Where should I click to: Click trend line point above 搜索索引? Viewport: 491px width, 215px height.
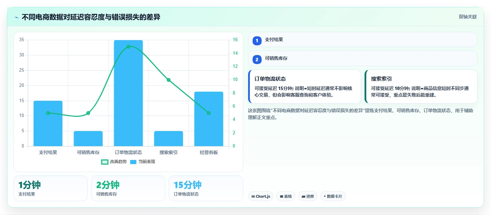168,80
